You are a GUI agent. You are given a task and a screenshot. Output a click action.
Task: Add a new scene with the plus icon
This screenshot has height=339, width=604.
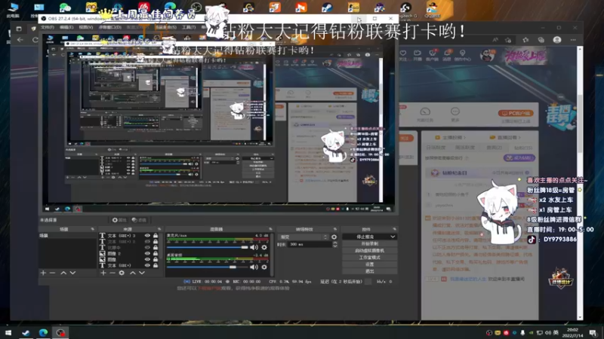pos(43,273)
